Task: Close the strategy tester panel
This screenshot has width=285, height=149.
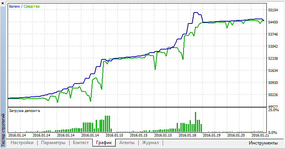Action: (3, 3)
